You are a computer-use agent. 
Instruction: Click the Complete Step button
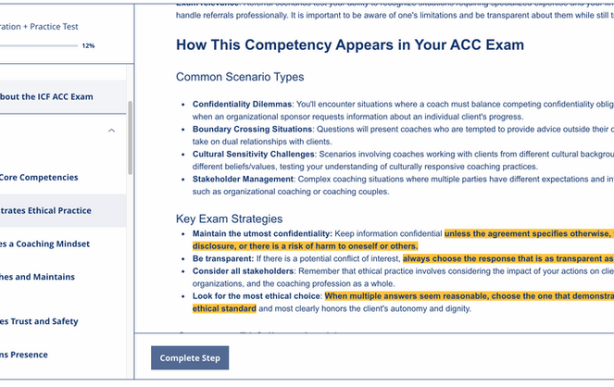189,357
